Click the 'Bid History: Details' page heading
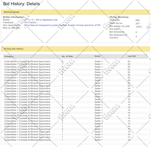The height and width of the screenshot is (147, 151). pyautogui.click(x=21, y=4)
